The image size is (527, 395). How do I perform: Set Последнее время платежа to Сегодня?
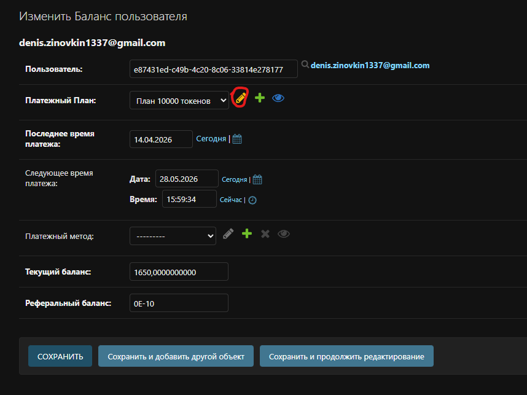(211, 138)
